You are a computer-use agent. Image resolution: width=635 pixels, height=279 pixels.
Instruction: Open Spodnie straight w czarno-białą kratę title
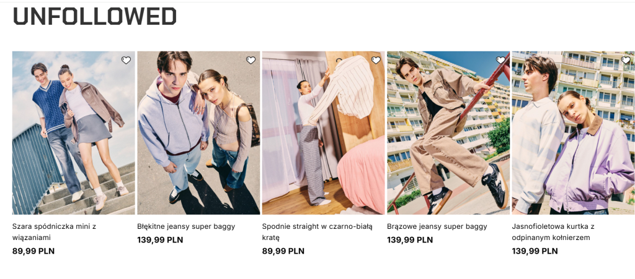pyautogui.click(x=317, y=232)
